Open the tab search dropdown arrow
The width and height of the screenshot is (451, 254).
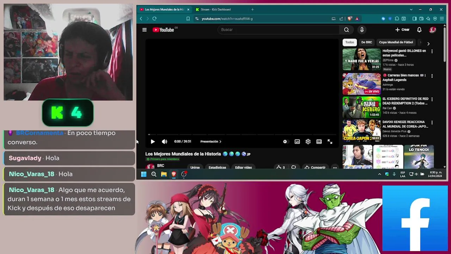click(x=411, y=10)
